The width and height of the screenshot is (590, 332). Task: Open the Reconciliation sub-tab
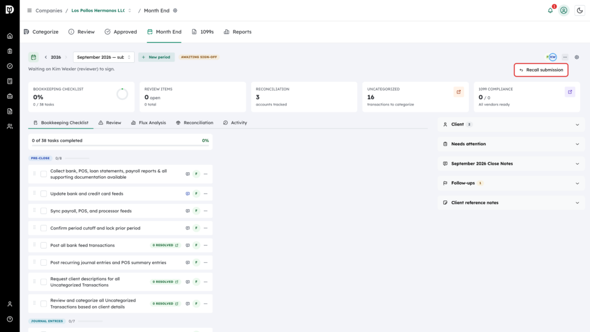click(x=195, y=123)
